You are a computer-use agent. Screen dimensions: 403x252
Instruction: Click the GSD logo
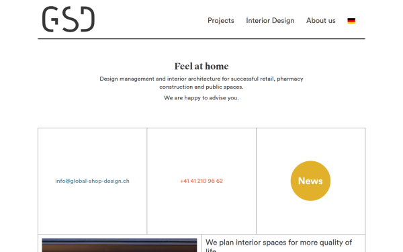point(69,19)
